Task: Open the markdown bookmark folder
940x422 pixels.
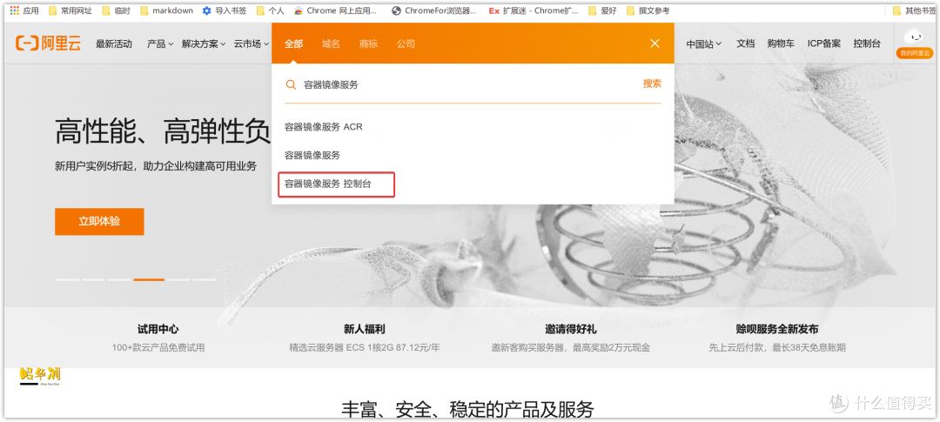Action: [x=166, y=10]
